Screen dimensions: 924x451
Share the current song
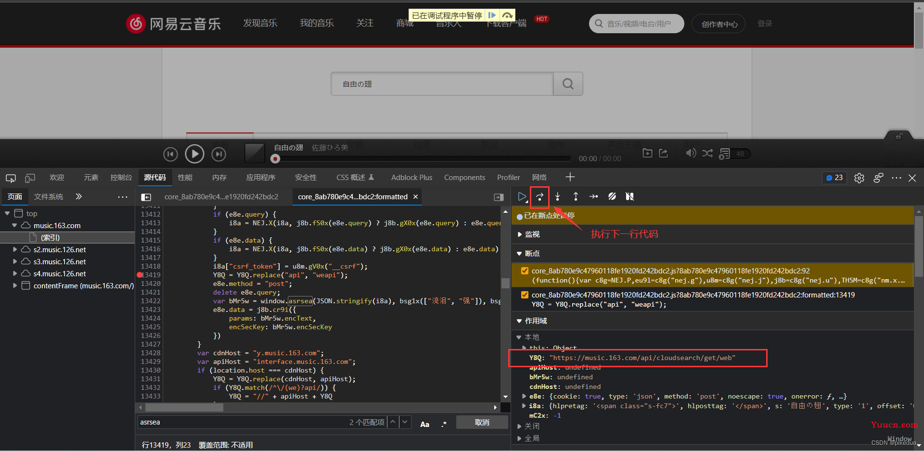tap(664, 153)
